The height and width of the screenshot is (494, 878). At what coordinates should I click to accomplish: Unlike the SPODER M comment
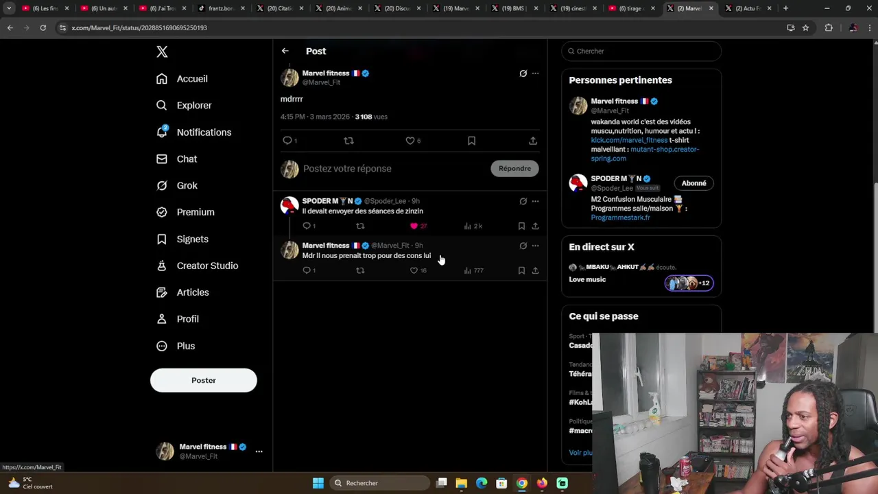[x=414, y=226]
